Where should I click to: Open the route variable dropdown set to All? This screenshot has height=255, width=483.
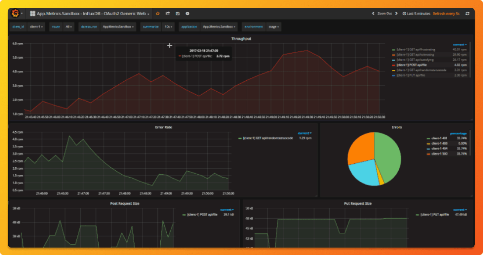coord(69,27)
